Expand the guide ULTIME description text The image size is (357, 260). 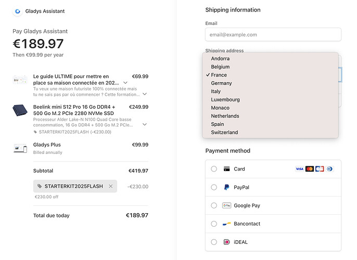(x=144, y=94)
